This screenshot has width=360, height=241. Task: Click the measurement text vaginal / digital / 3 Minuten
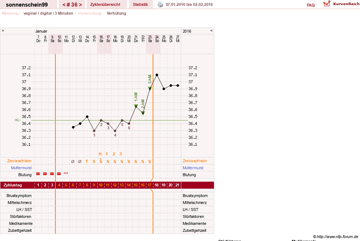(x=48, y=13)
